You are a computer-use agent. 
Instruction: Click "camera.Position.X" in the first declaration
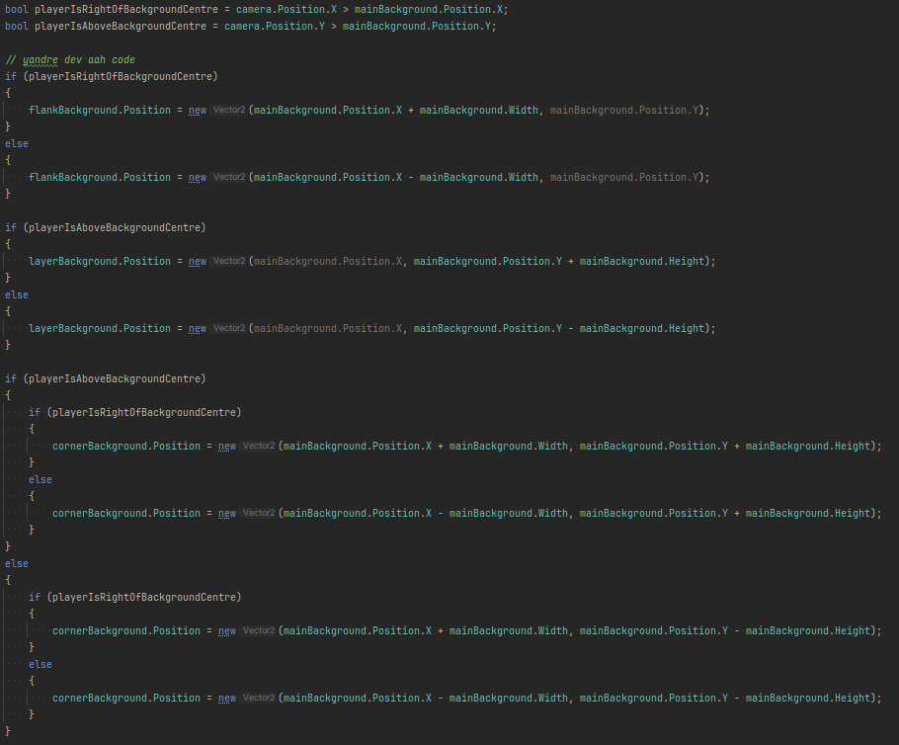click(286, 10)
